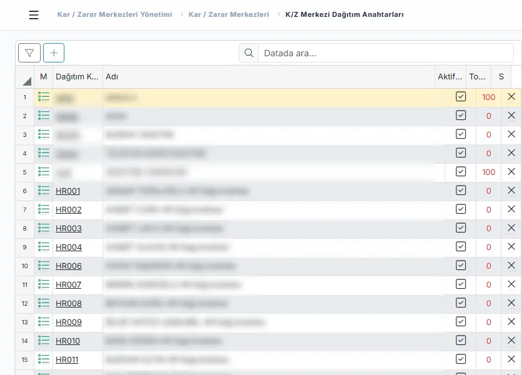Open the detail list icon for HR001
This screenshot has width=522, height=375.
(44, 191)
